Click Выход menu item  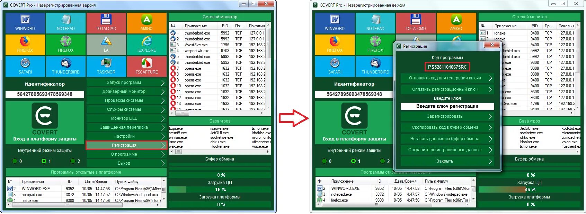(126, 163)
